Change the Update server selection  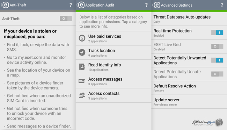[189, 102]
